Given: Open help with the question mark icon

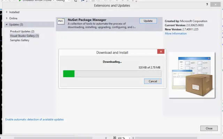Looking at the screenshot, I should pyautogui.click(x=207, y=5).
